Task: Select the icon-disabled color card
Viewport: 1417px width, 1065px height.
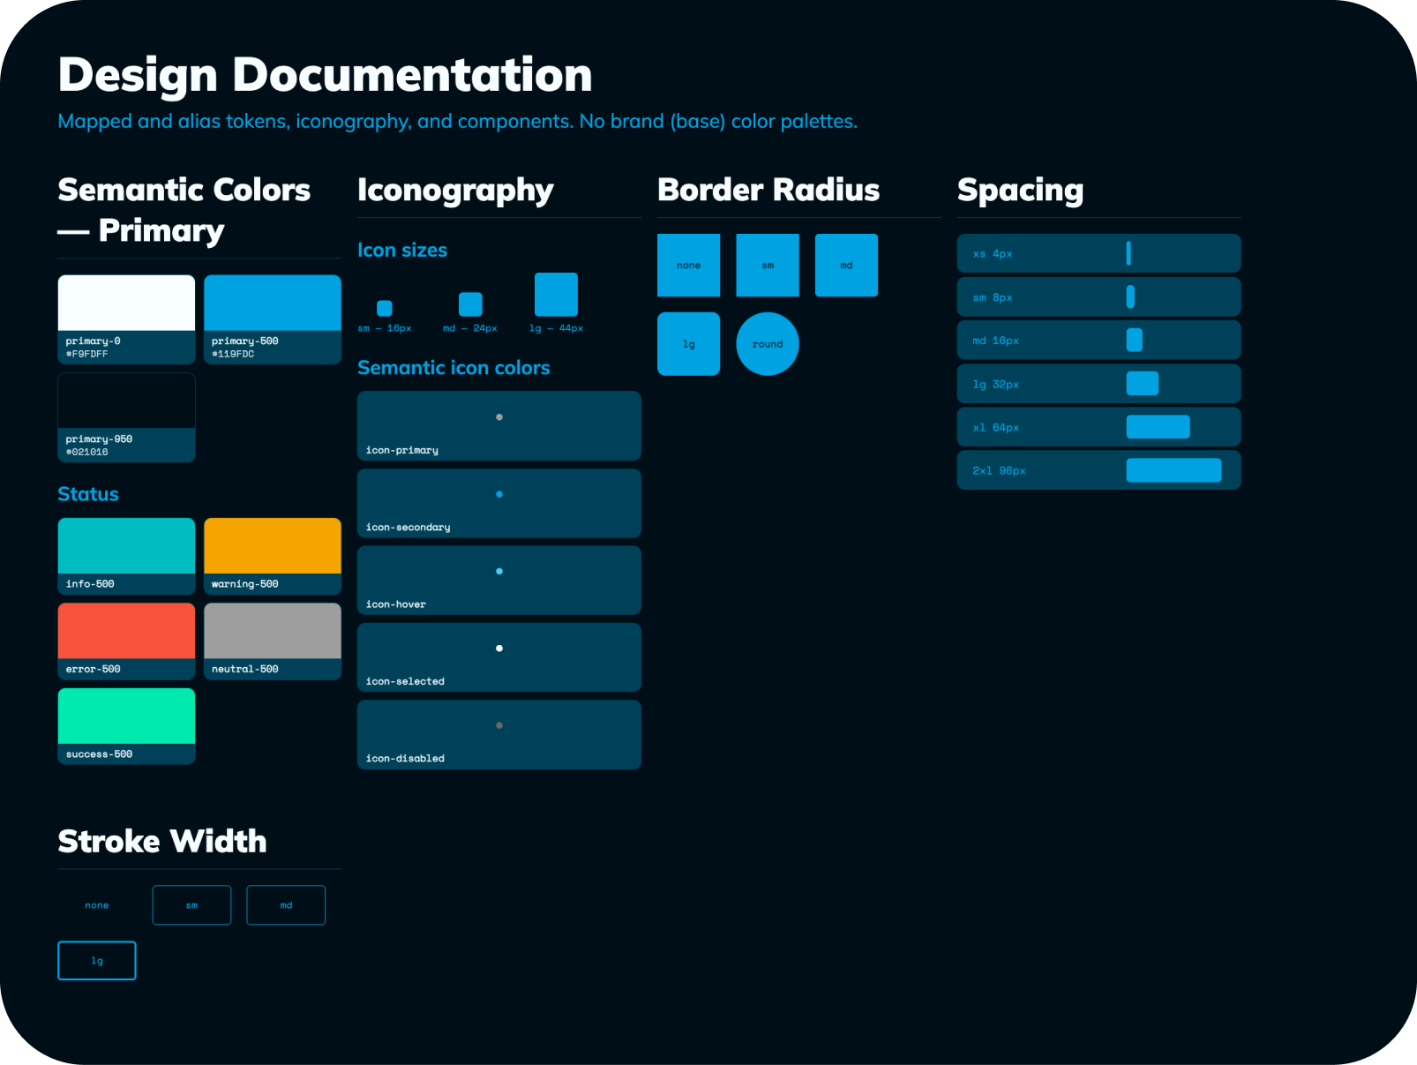Action: coord(499,734)
